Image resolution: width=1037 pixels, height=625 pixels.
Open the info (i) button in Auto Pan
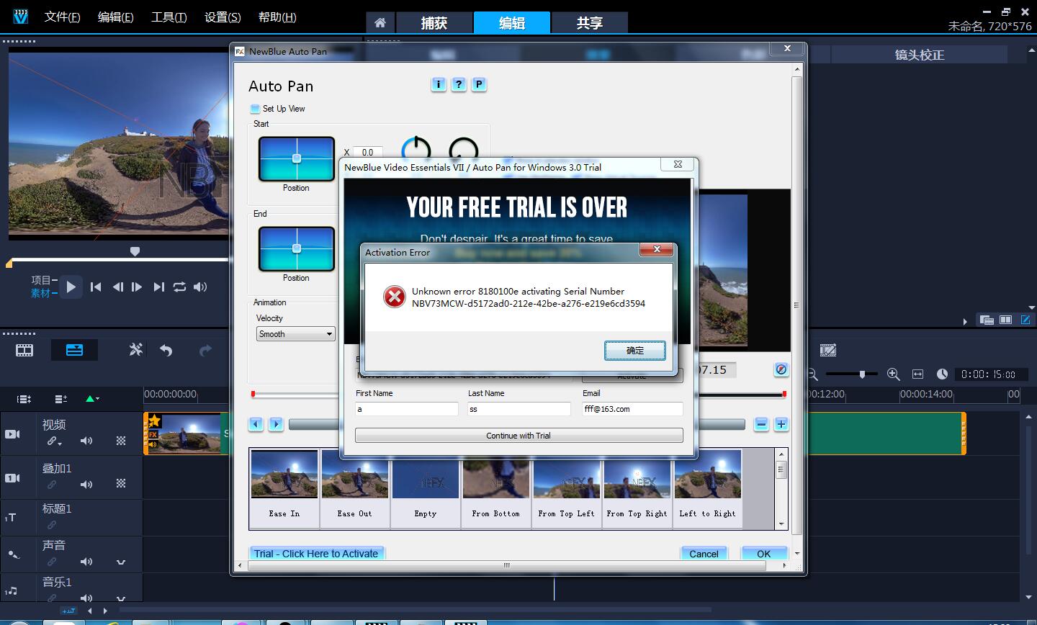[438, 84]
